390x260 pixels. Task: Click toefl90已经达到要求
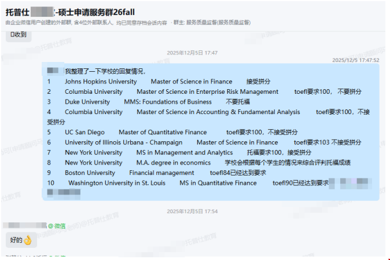coord(301,184)
